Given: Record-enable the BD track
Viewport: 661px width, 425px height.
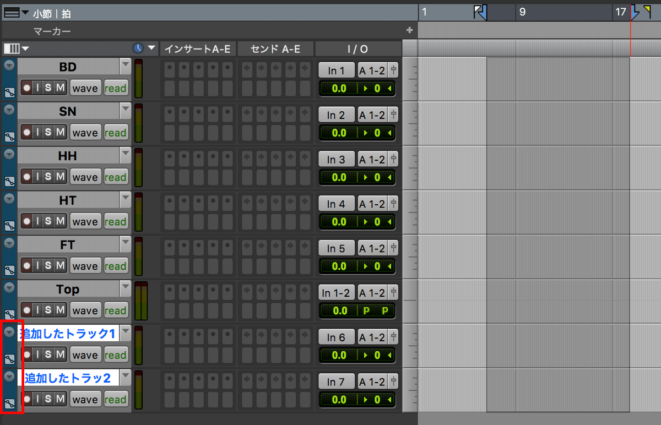Looking at the screenshot, I should click(x=26, y=88).
